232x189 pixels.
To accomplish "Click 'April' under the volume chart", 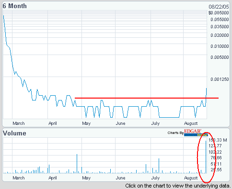I will click(53, 178).
